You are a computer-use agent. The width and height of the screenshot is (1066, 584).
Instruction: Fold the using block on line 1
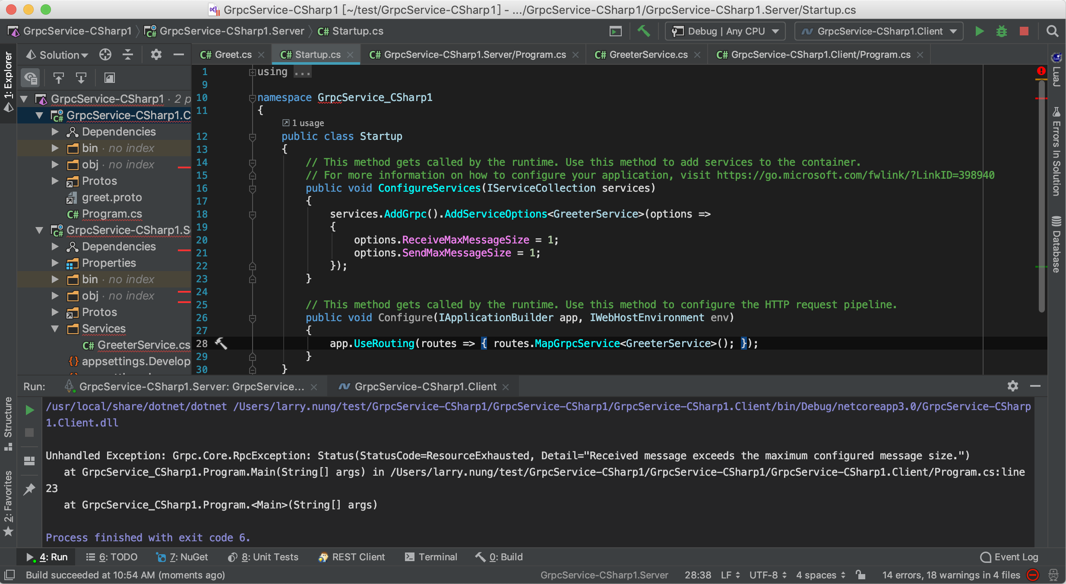(x=253, y=72)
